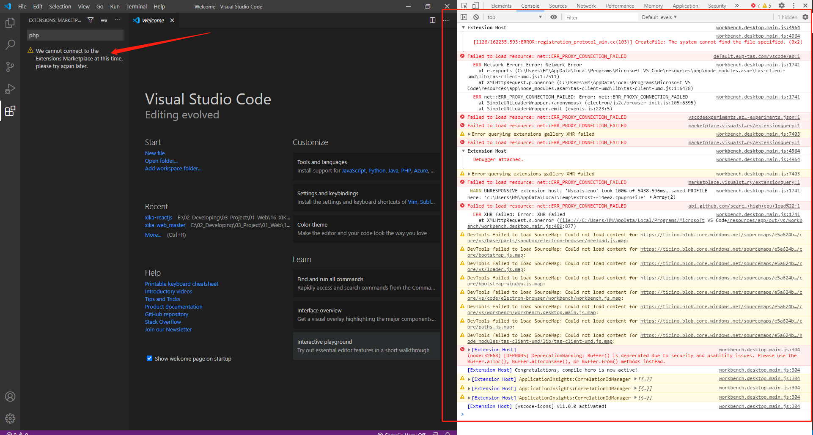Click the Accounts icon above the gear
Image resolution: width=813 pixels, height=435 pixels.
(10, 396)
